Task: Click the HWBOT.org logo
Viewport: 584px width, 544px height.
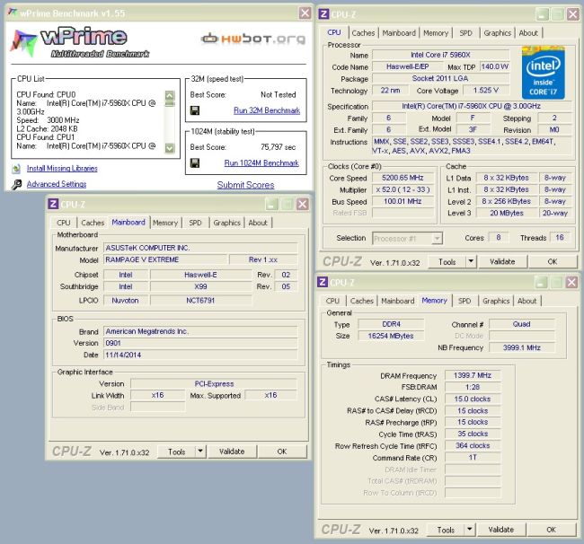Action: (x=253, y=39)
